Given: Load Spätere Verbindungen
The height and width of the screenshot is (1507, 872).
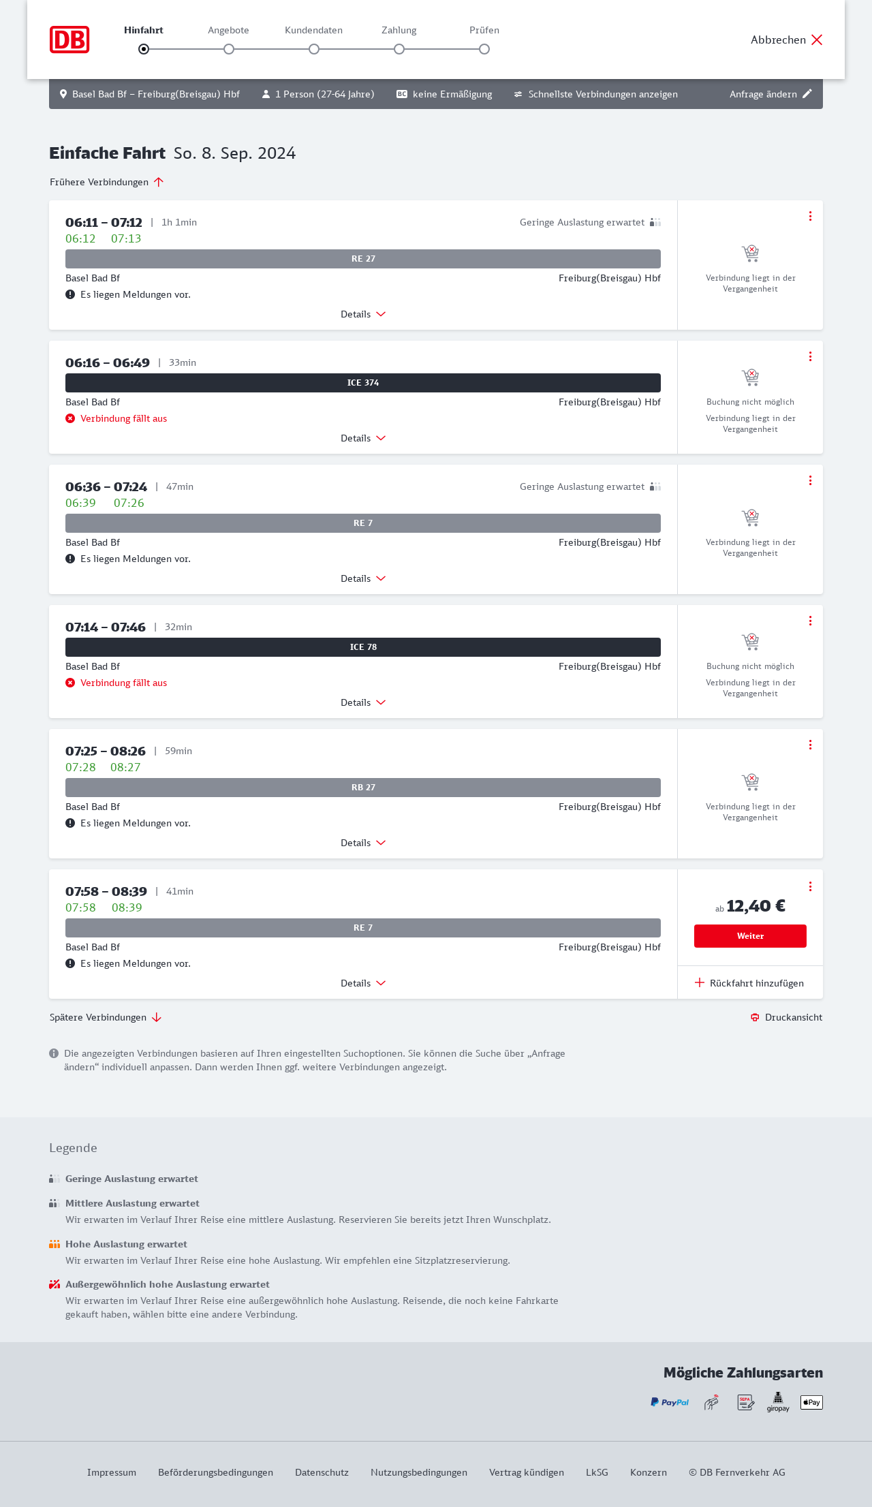Looking at the screenshot, I should click(x=106, y=1017).
